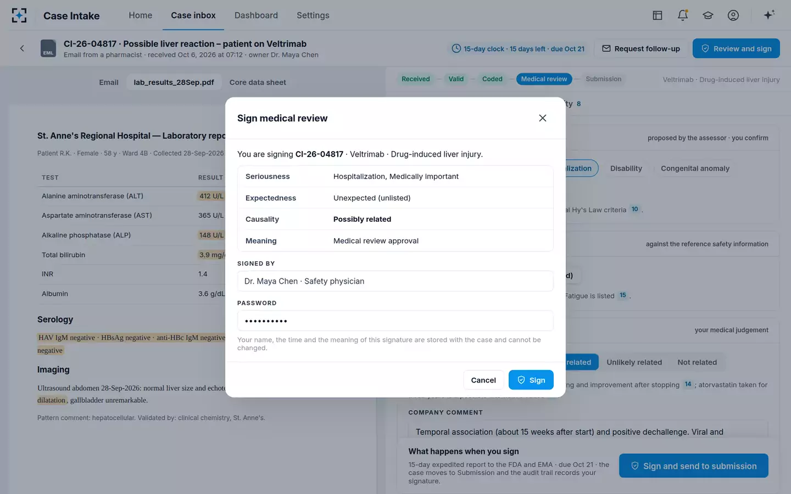Viewport: 791px width, 494px height.
Task: Open the lab_results_28Sep.pdf tab
Action: (x=174, y=82)
